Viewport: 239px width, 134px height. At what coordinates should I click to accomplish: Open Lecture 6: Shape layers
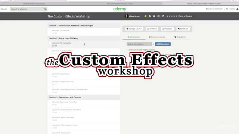[84, 75]
